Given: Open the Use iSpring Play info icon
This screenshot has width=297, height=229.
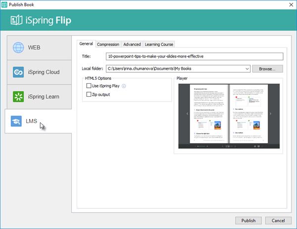Looking at the screenshot, I should click(x=124, y=86).
